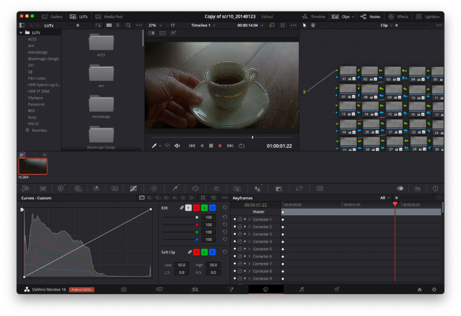Open the Gallery panel tab
This screenshot has width=461, height=316.
52,17
